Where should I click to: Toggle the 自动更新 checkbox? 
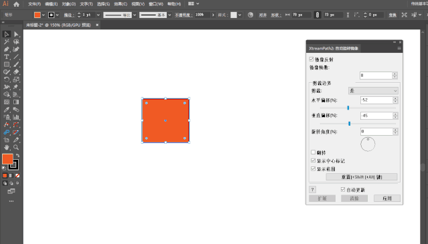coord(343,189)
